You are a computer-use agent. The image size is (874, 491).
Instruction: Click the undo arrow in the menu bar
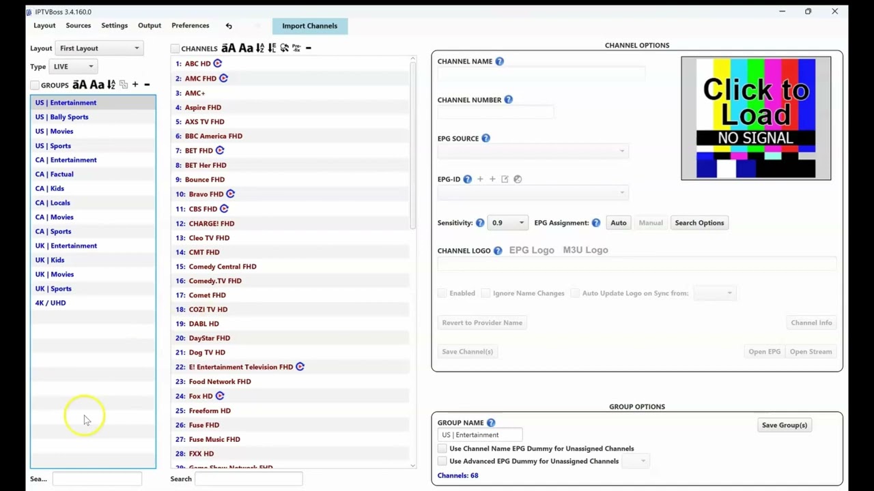pyautogui.click(x=229, y=26)
